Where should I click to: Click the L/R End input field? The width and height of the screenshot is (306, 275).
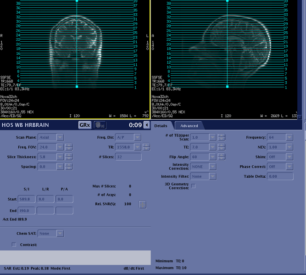point(45,211)
